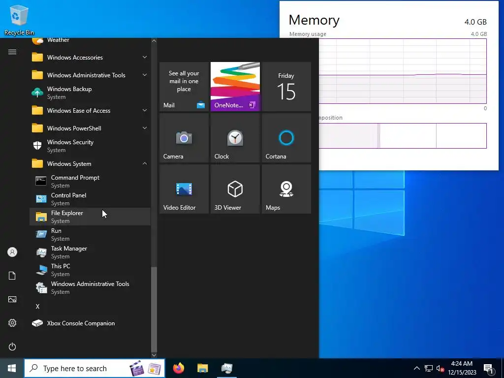Viewport: 504px width, 378px height.
Task: Click the muted volume tray icon
Action: pos(440,368)
